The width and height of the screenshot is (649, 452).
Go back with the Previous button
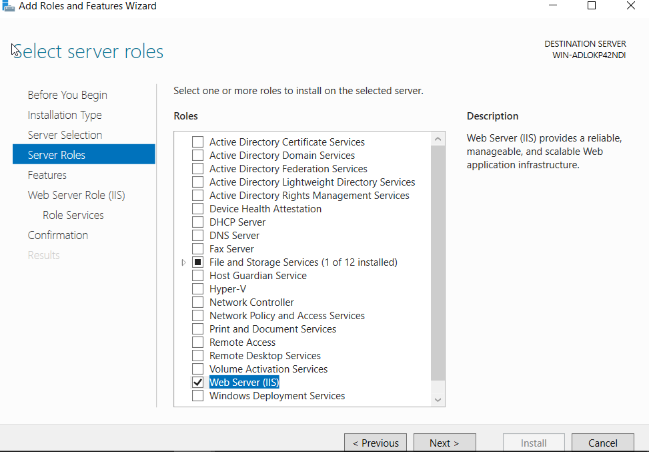376,443
